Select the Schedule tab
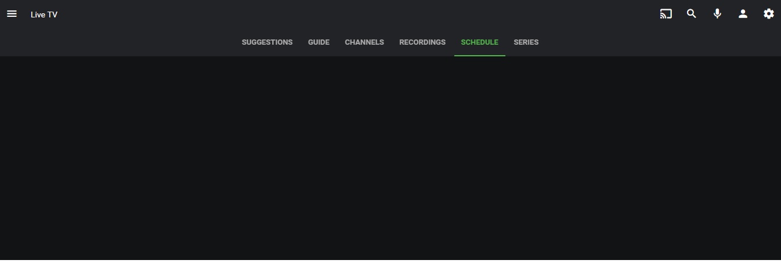 click(479, 42)
